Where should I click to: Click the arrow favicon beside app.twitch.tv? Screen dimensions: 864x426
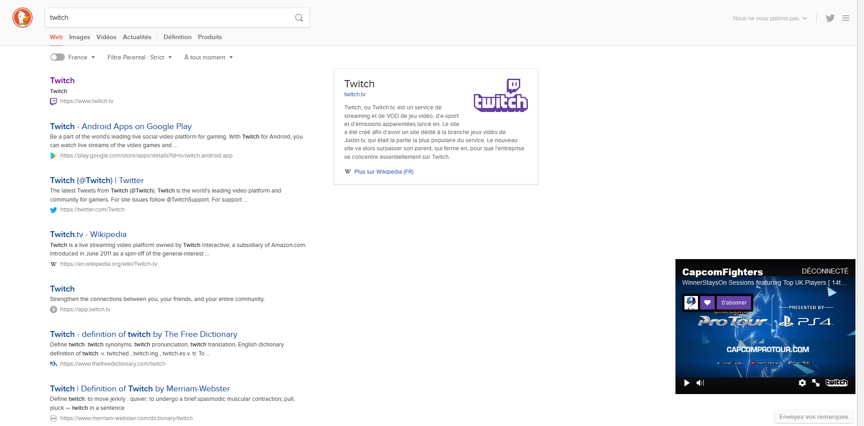click(54, 309)
